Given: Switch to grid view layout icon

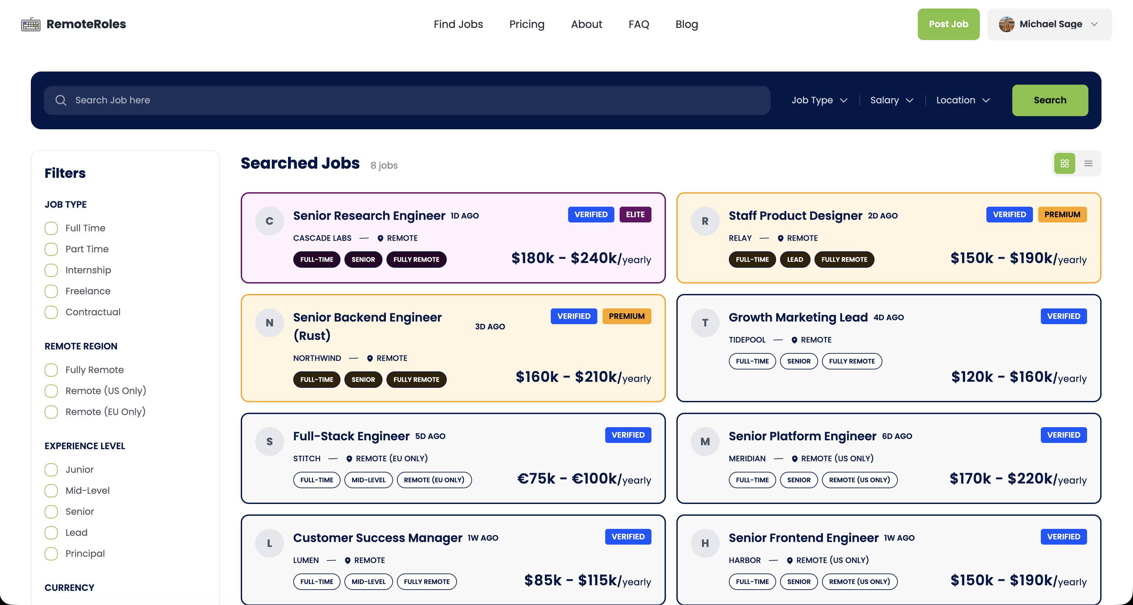Looking at the screenshot, I should (x=1064, y=164).
